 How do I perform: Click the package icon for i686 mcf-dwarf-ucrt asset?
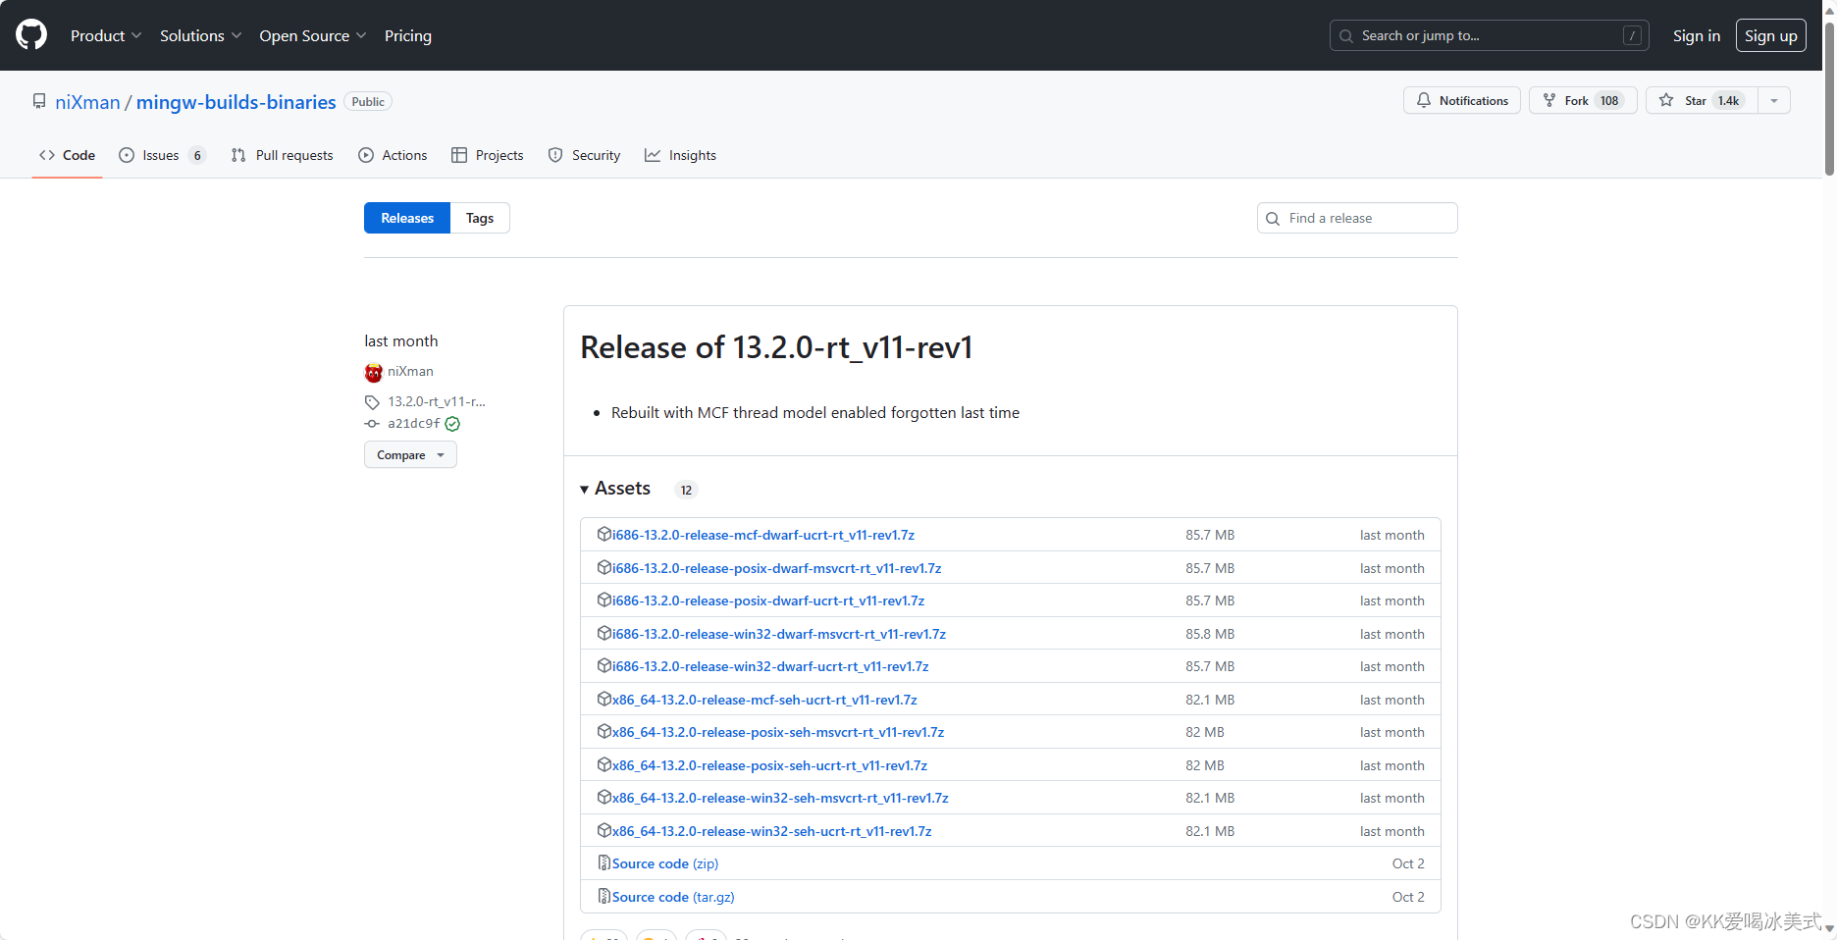point(604,535)
